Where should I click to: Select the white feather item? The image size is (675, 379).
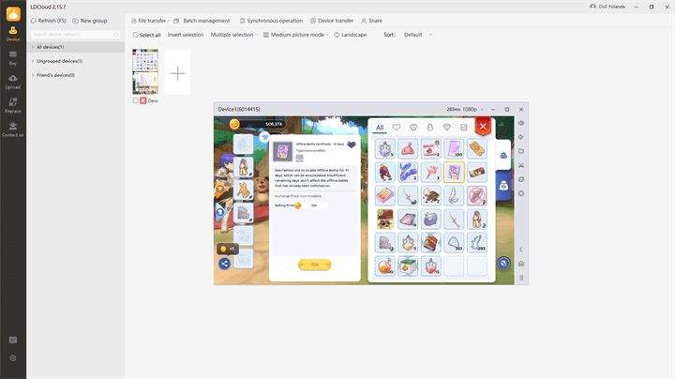pyautogui.click(x=454, y=196)
